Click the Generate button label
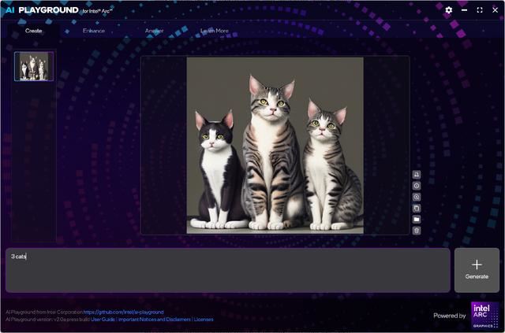The width and height of the screenshot is (505, 333). [477, 276]
